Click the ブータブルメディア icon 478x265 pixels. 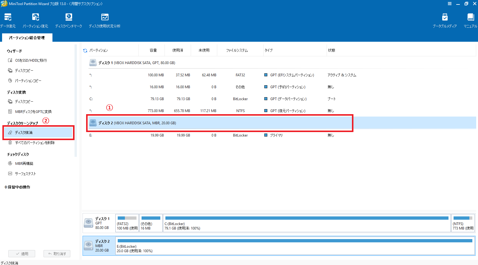(x=445, y=20)
